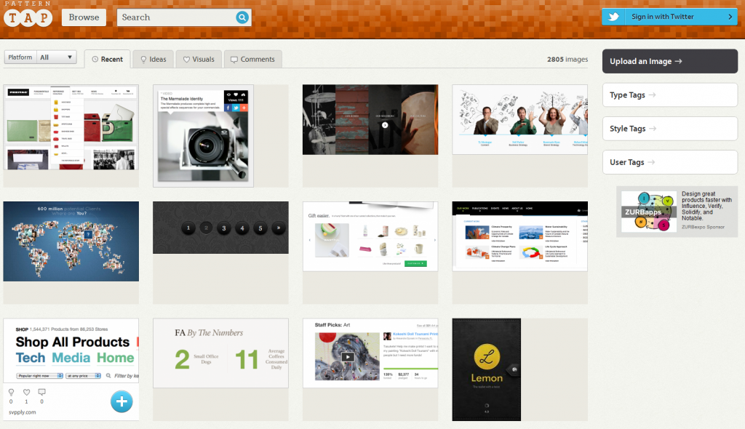Click the comment bubble icon under svpply image
This screenshot has height=429, width=745.
coord(41,393)
